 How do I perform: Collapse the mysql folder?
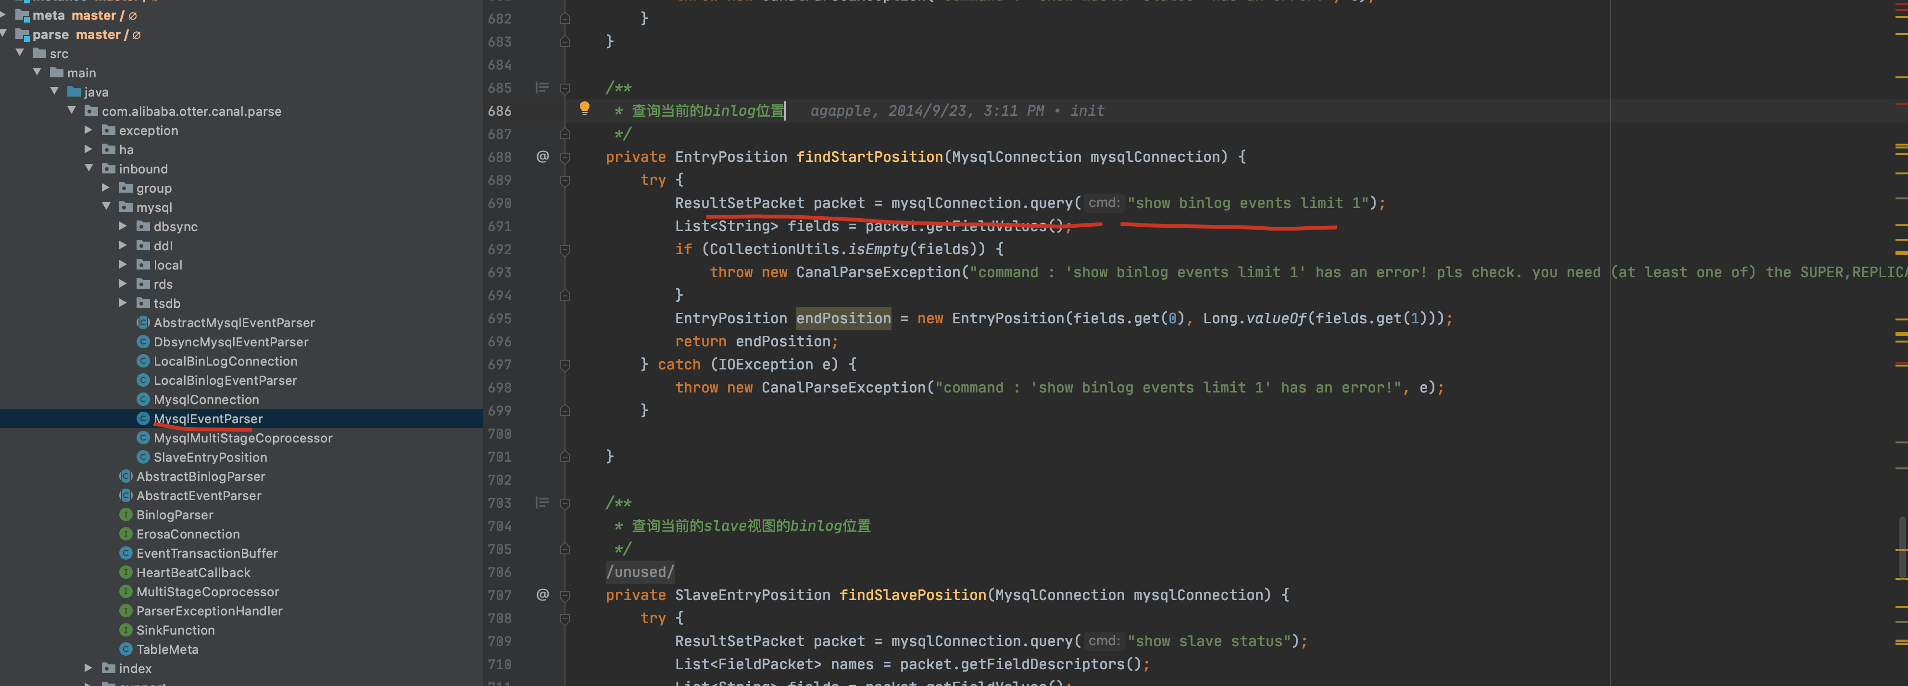106,207
